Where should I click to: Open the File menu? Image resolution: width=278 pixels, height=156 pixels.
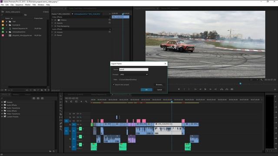[x=2, y=5]
